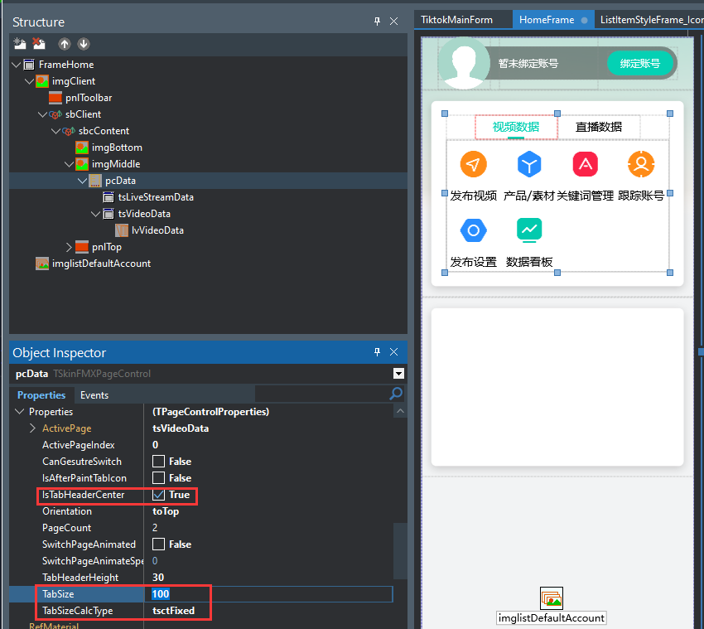Open the component selector dropdown for pcData
Viewport: 704px width, 629px height.
tap(398, 374)
